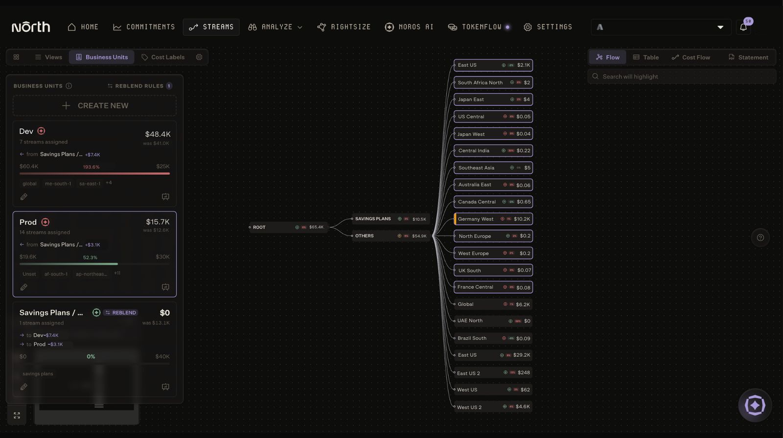Go to the Home page
The width and height of the screenshot is (783, 438).
[x=83, y=27]
